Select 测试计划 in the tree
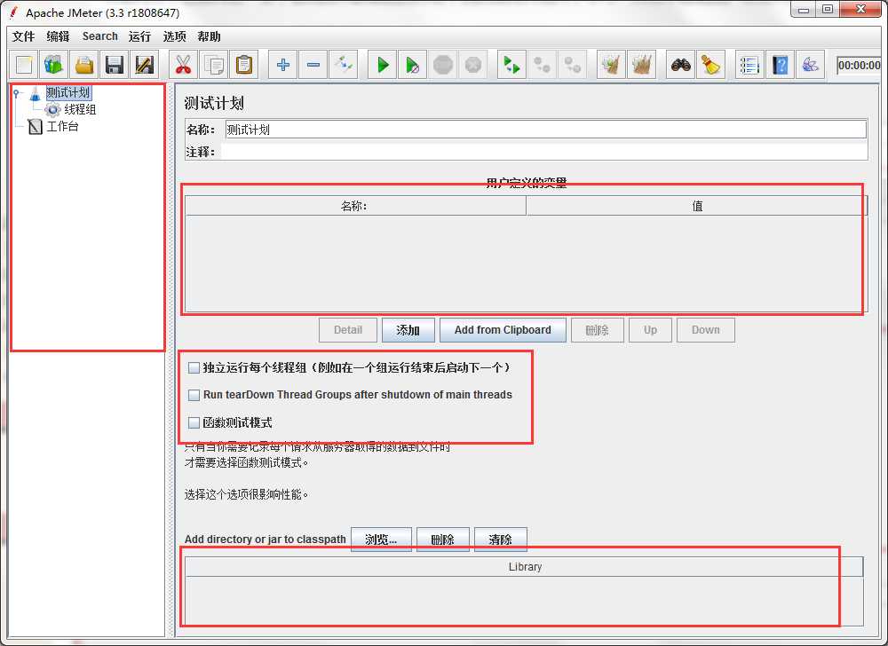 (68, 93)
